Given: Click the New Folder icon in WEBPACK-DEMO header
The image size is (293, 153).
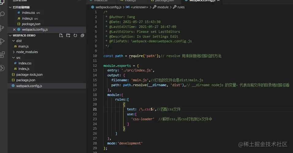Looking at the screenshot, I should [x=68, y=36].
